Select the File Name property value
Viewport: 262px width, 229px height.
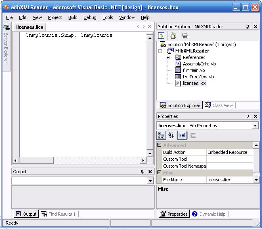[229, 180]
